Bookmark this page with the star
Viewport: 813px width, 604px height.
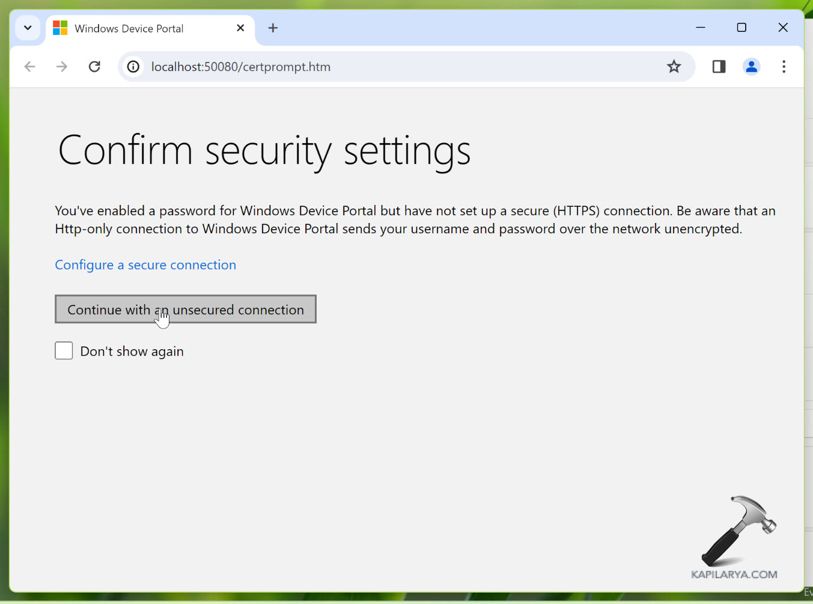[x=674, y=67]
